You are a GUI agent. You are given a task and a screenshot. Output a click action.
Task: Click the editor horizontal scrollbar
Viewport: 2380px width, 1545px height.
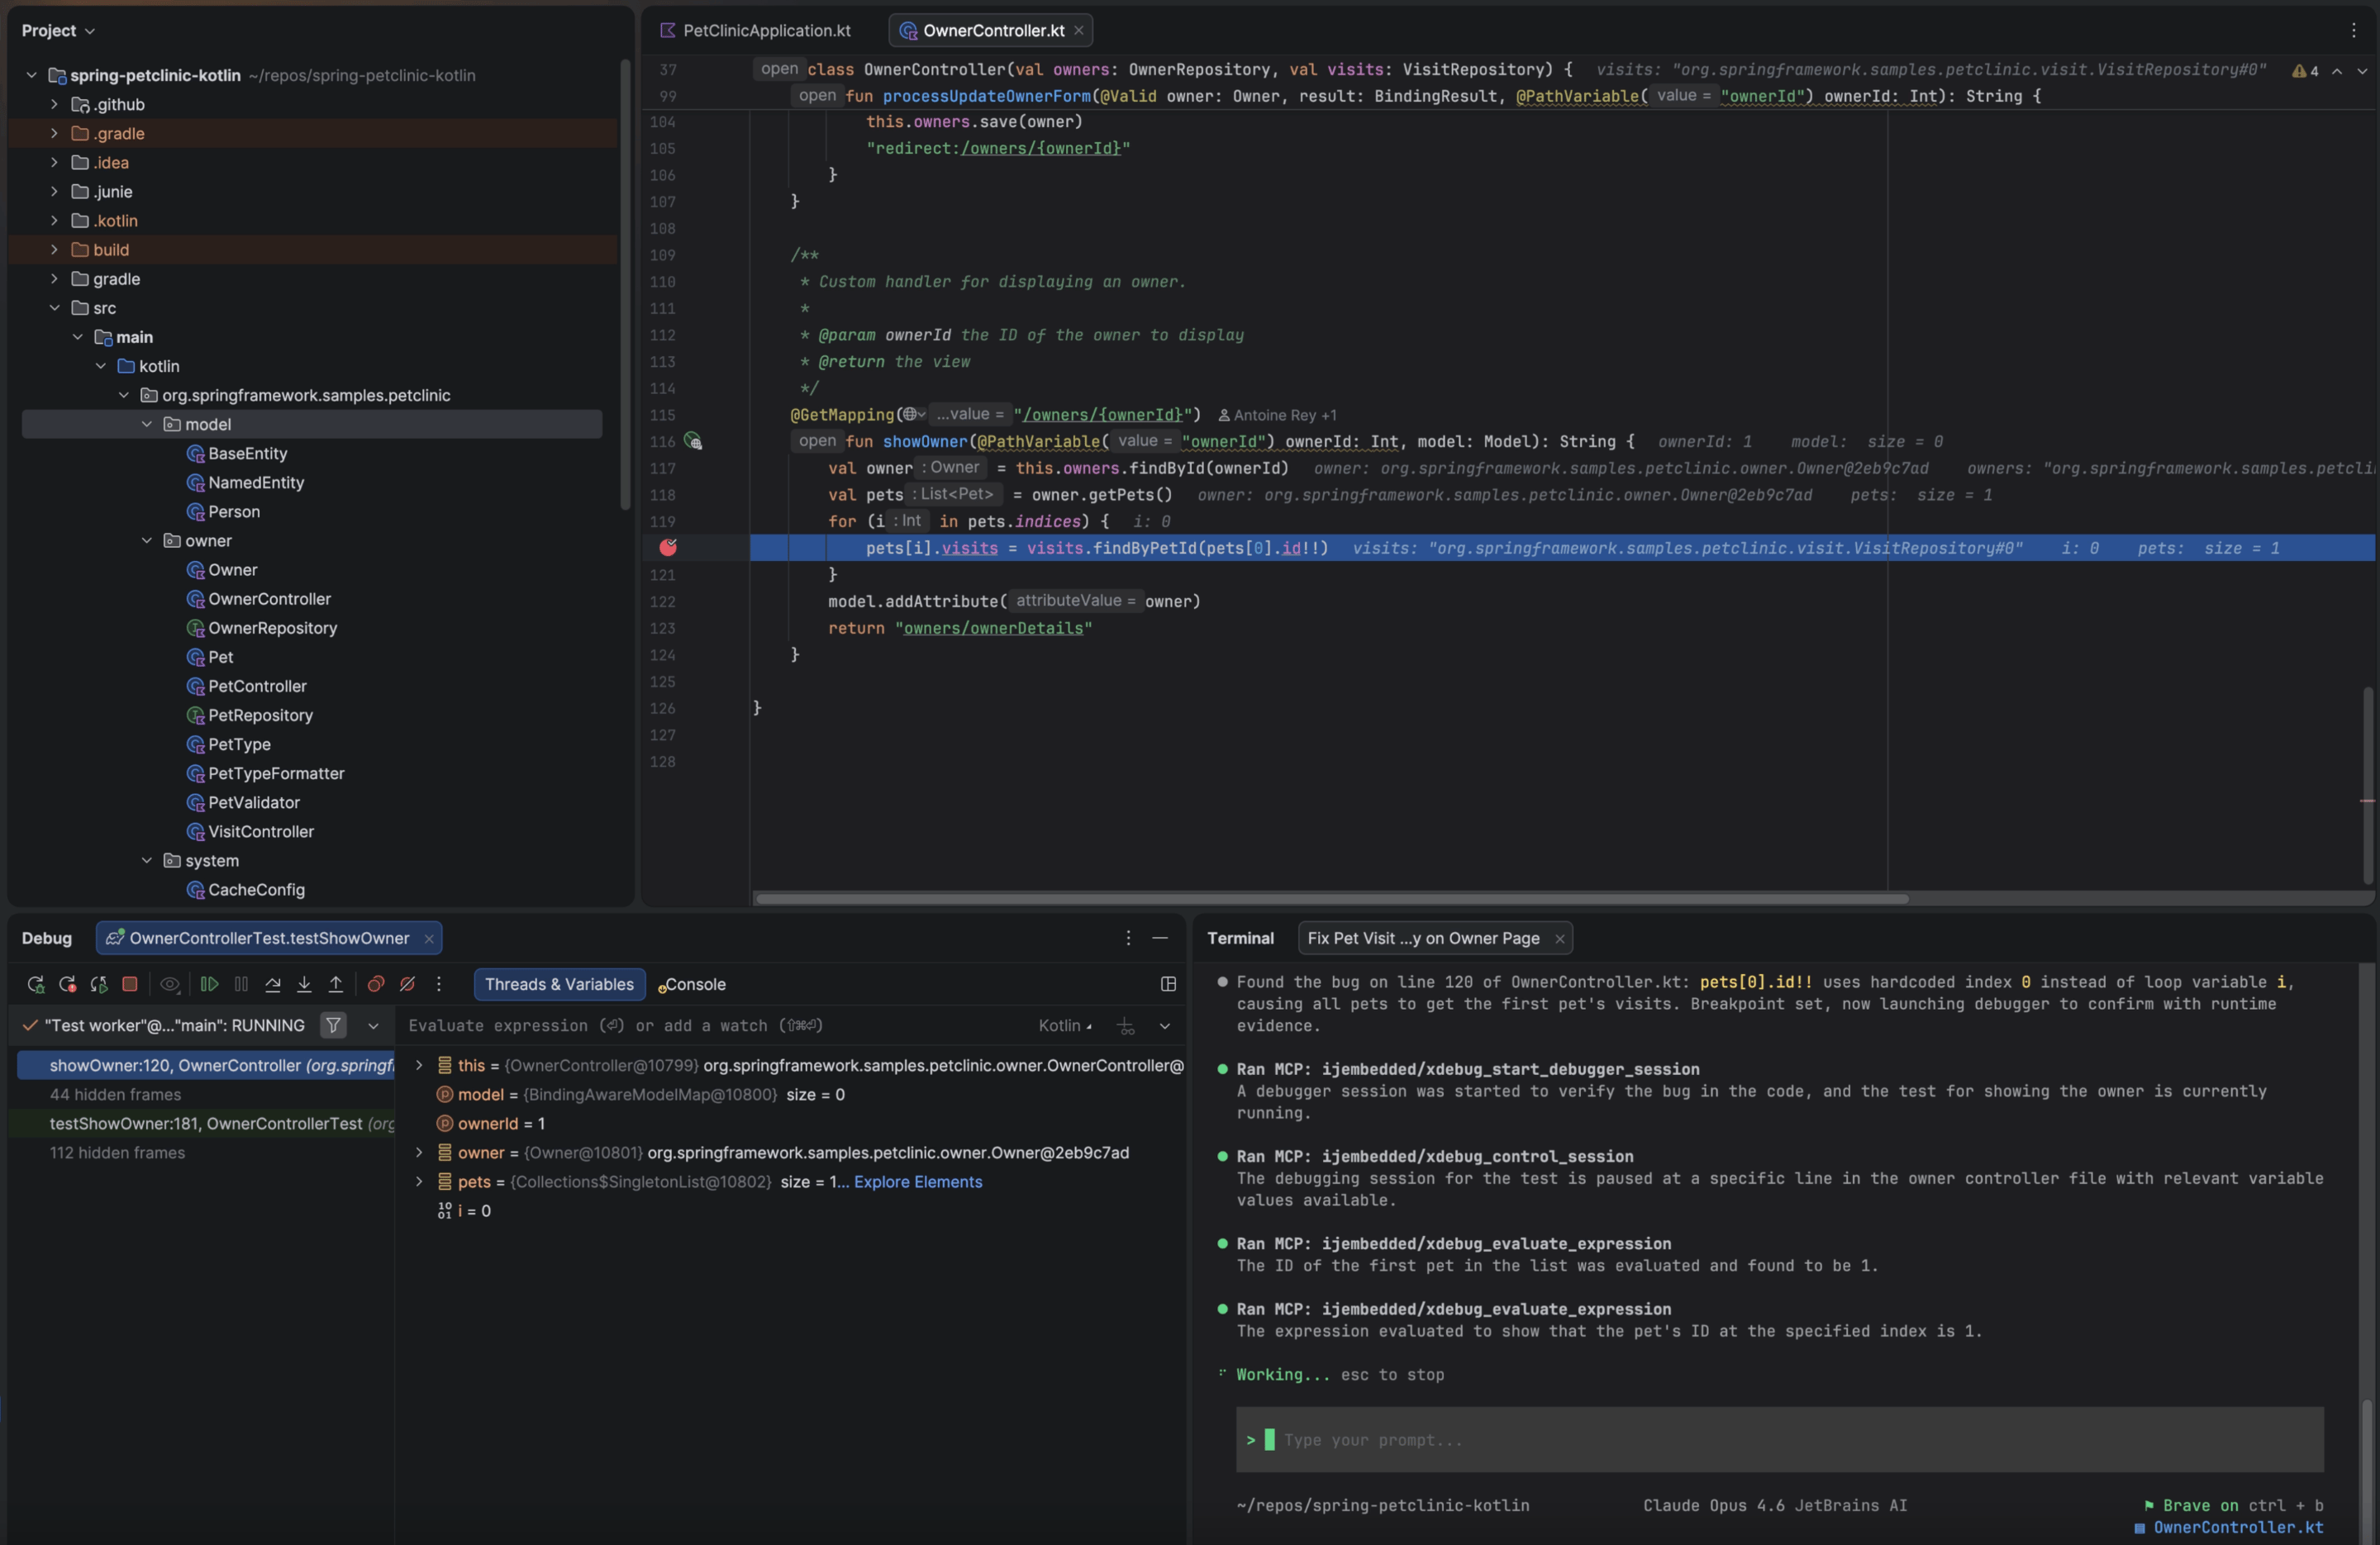coord(1330,898)
